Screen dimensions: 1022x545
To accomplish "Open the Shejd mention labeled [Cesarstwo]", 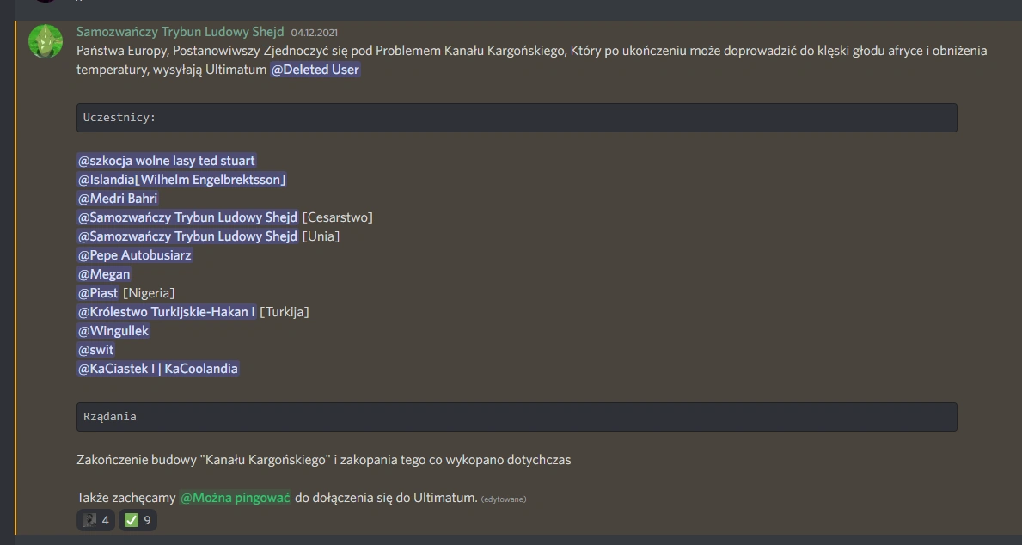I will tap(187, 217).
